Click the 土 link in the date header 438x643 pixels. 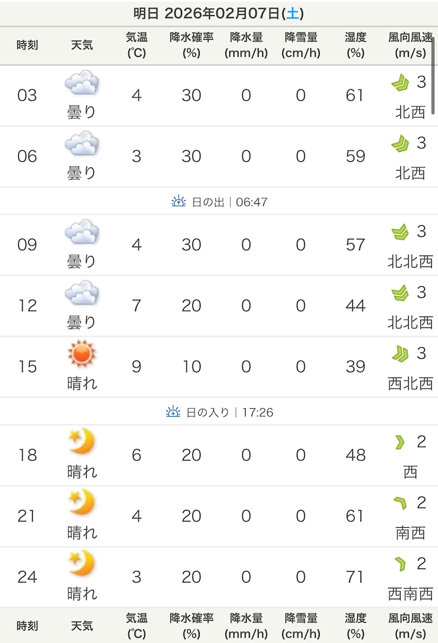(x=293, y=14)
